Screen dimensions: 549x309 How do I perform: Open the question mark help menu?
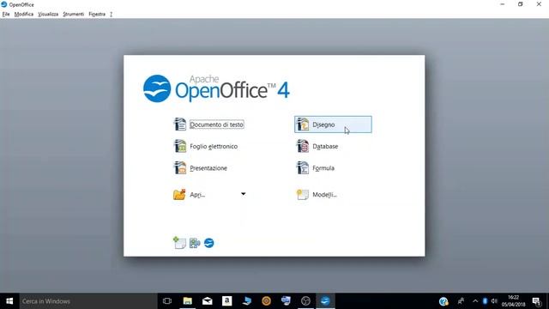pyautogui.click(x=111, y=15)
